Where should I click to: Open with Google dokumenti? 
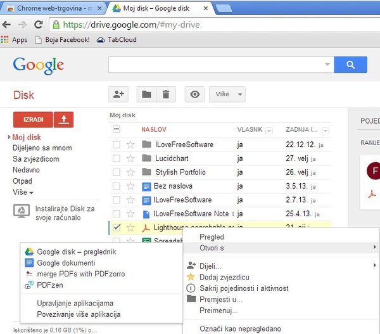tap(66, 263)
